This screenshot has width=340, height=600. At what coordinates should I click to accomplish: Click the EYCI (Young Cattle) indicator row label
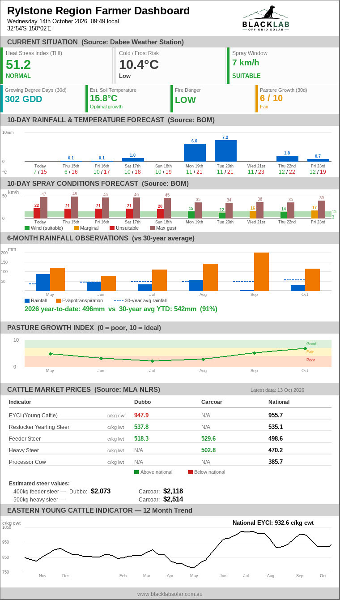[33, 415]
